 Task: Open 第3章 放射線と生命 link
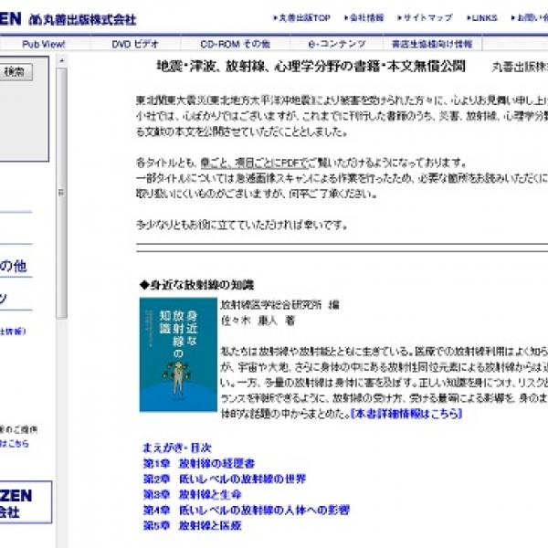tap(192, 494)
